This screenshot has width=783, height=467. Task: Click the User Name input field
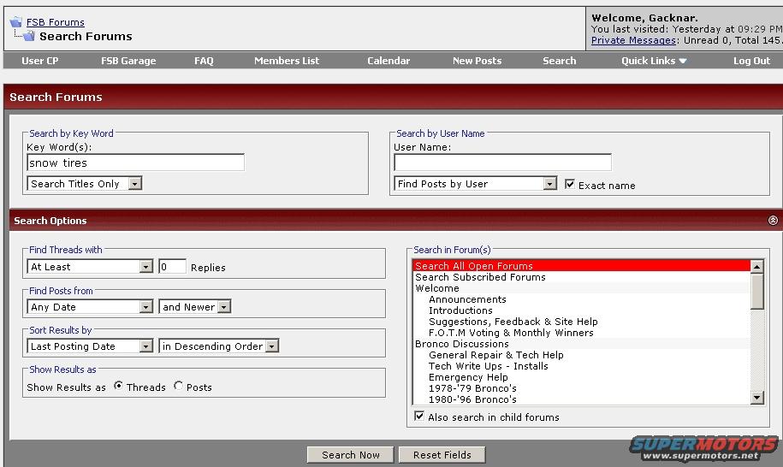pyautogui.click(x=502, y=163)
